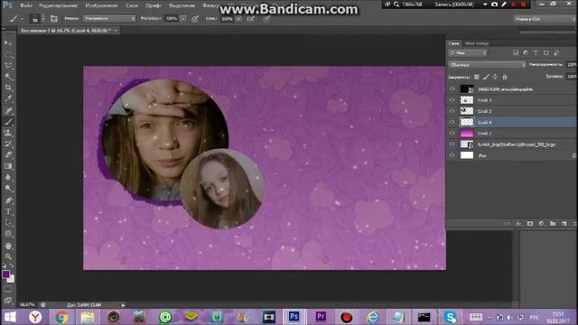The height and width of the screenshot is (325, 578).
Task: Filter layers by shape layers icon
Action: 546,53
